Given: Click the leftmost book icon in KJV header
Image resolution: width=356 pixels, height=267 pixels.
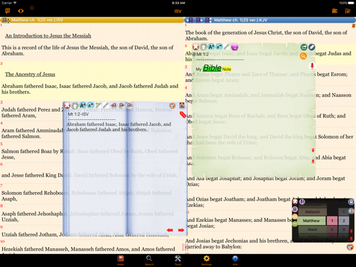Looking at the screenshot, I should pyautogui.click(x=190, y=20).
